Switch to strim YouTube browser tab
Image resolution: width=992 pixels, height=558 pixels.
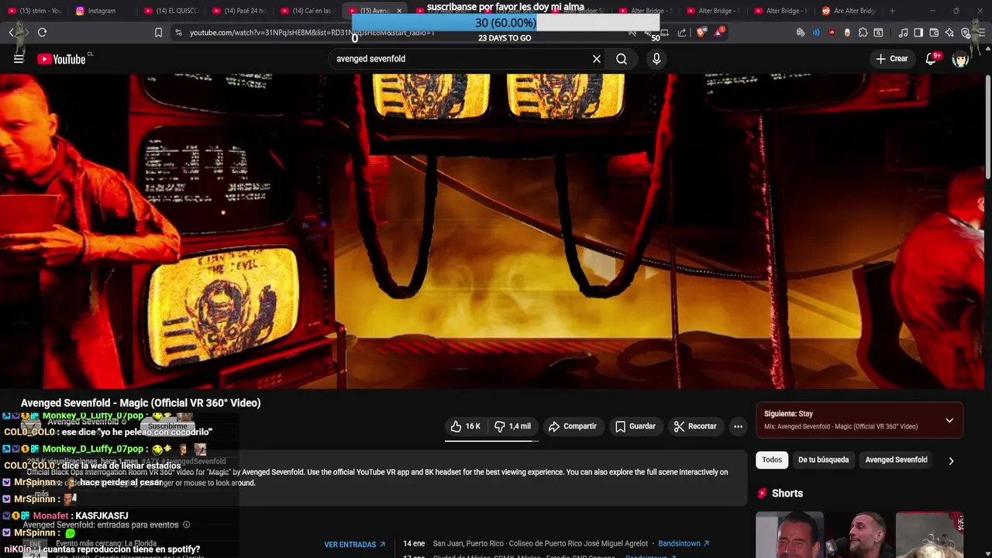[x=34, y=11]
